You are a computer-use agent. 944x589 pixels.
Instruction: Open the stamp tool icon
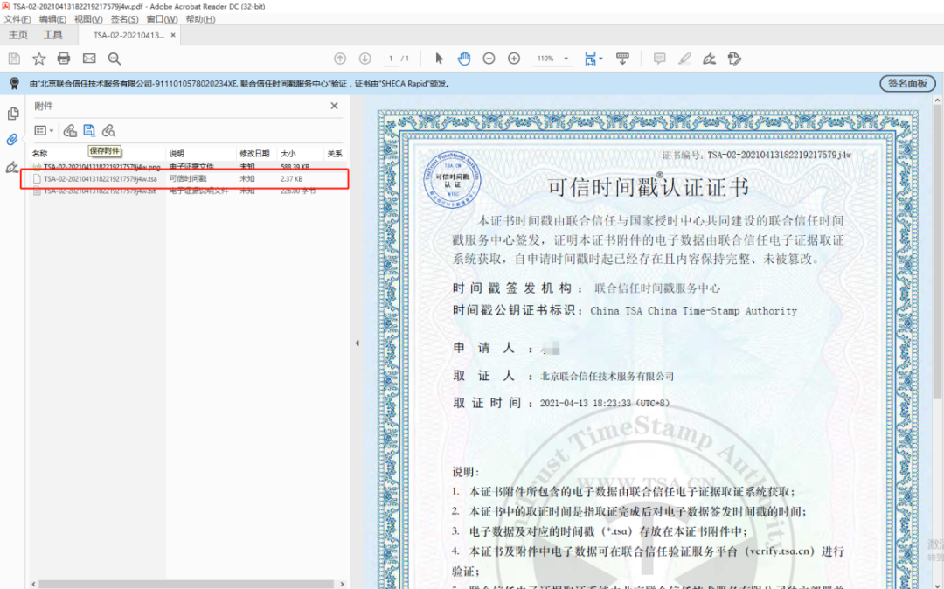coord(734,59)
